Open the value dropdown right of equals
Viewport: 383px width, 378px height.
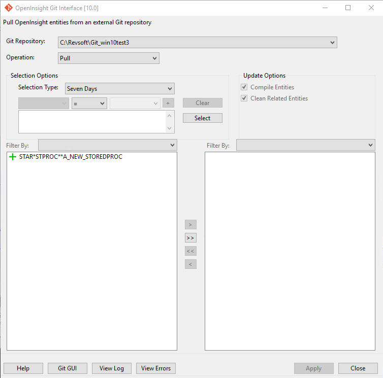135,104
